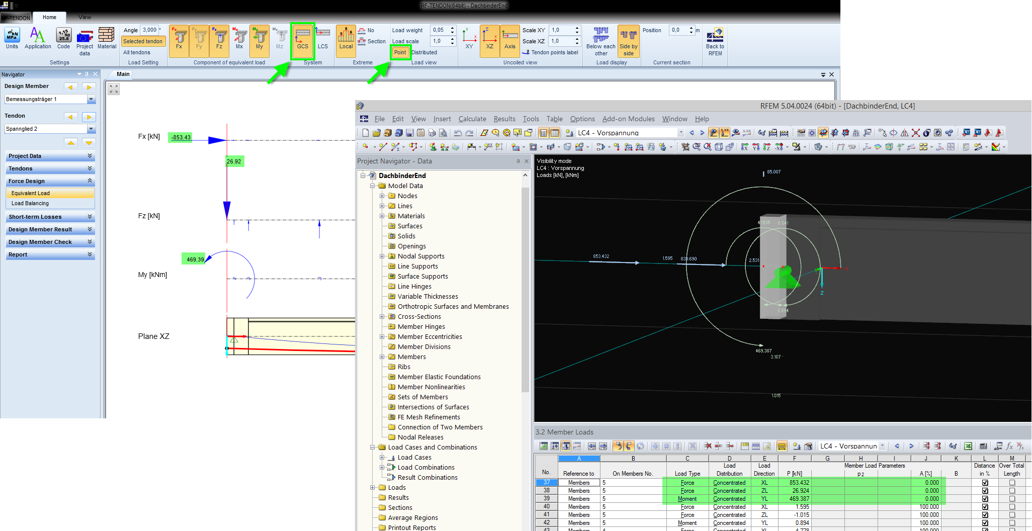1032x531 pixels.
Task: Click the Below each other load display icon
Action: 600,40
